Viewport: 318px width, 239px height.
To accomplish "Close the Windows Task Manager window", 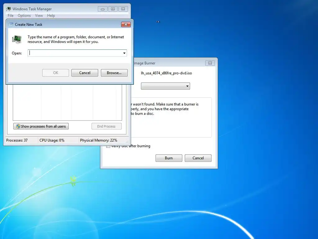I will tap(123, 9).
